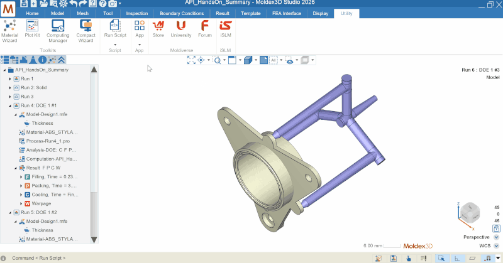Click the Forum icon in Moldiverse
The height and width of the screenshot is (263, 503).
[x=204, y=29]
